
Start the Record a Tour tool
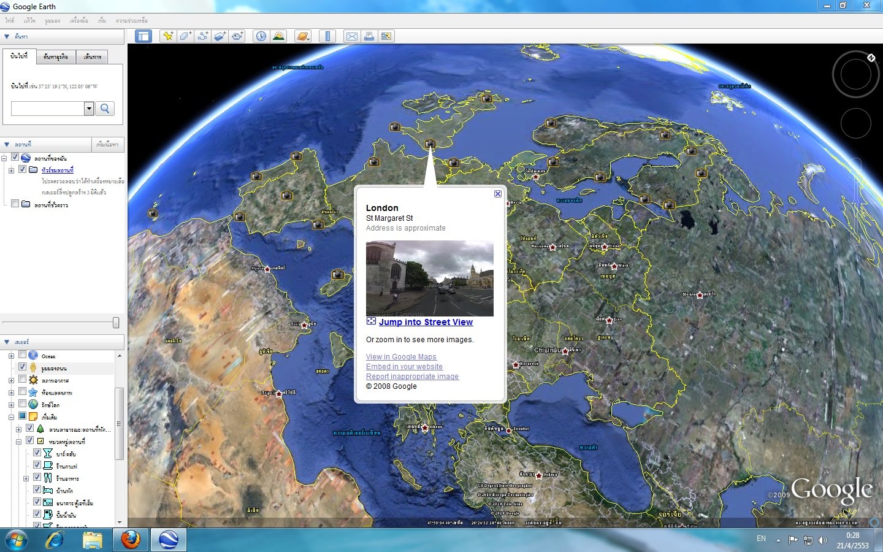(237, 36)
